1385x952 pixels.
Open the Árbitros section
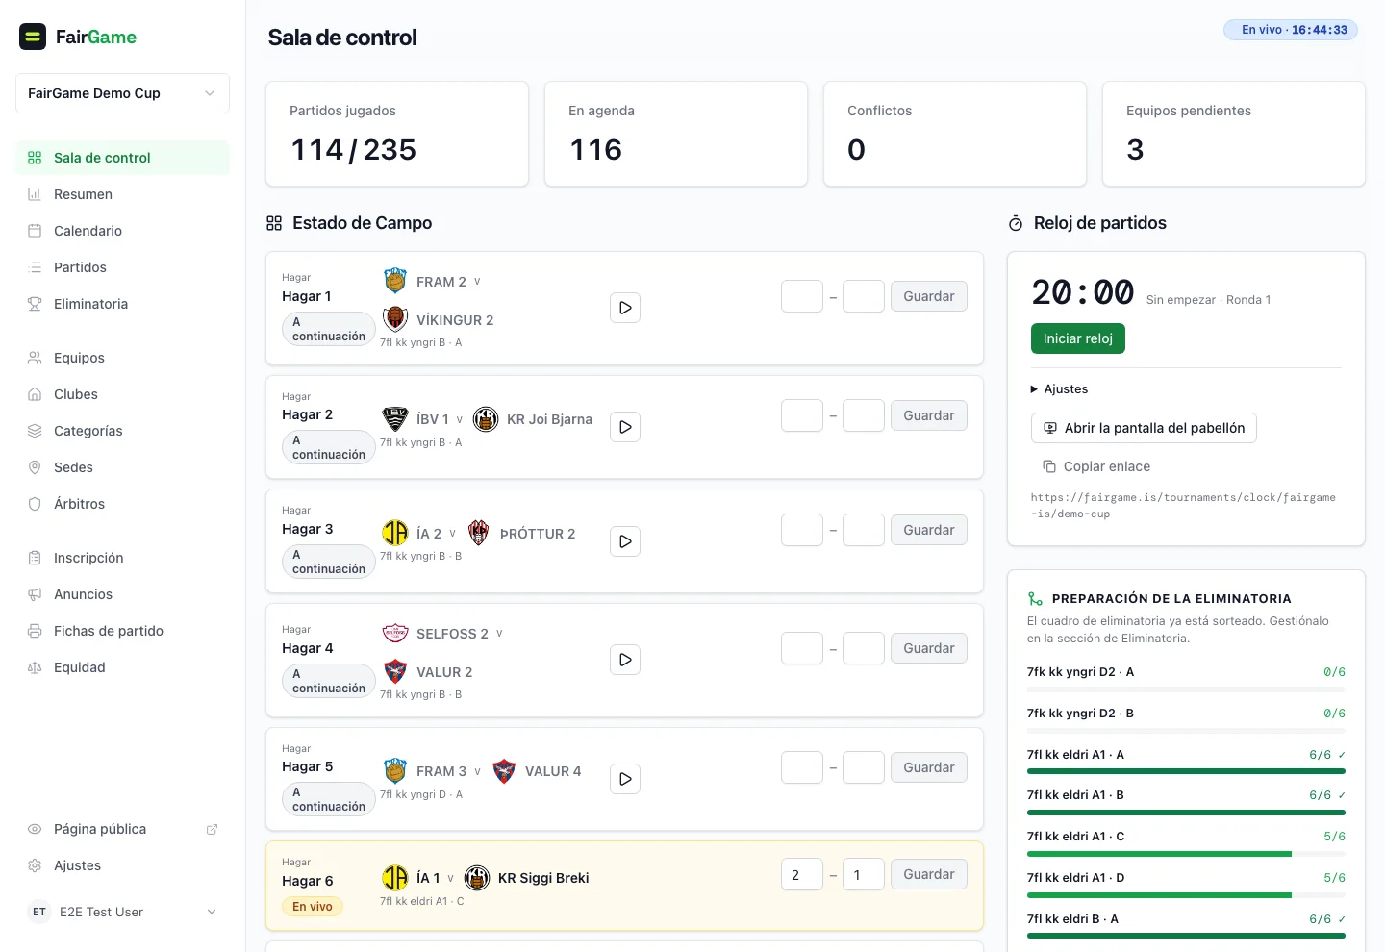coord(122,504)
